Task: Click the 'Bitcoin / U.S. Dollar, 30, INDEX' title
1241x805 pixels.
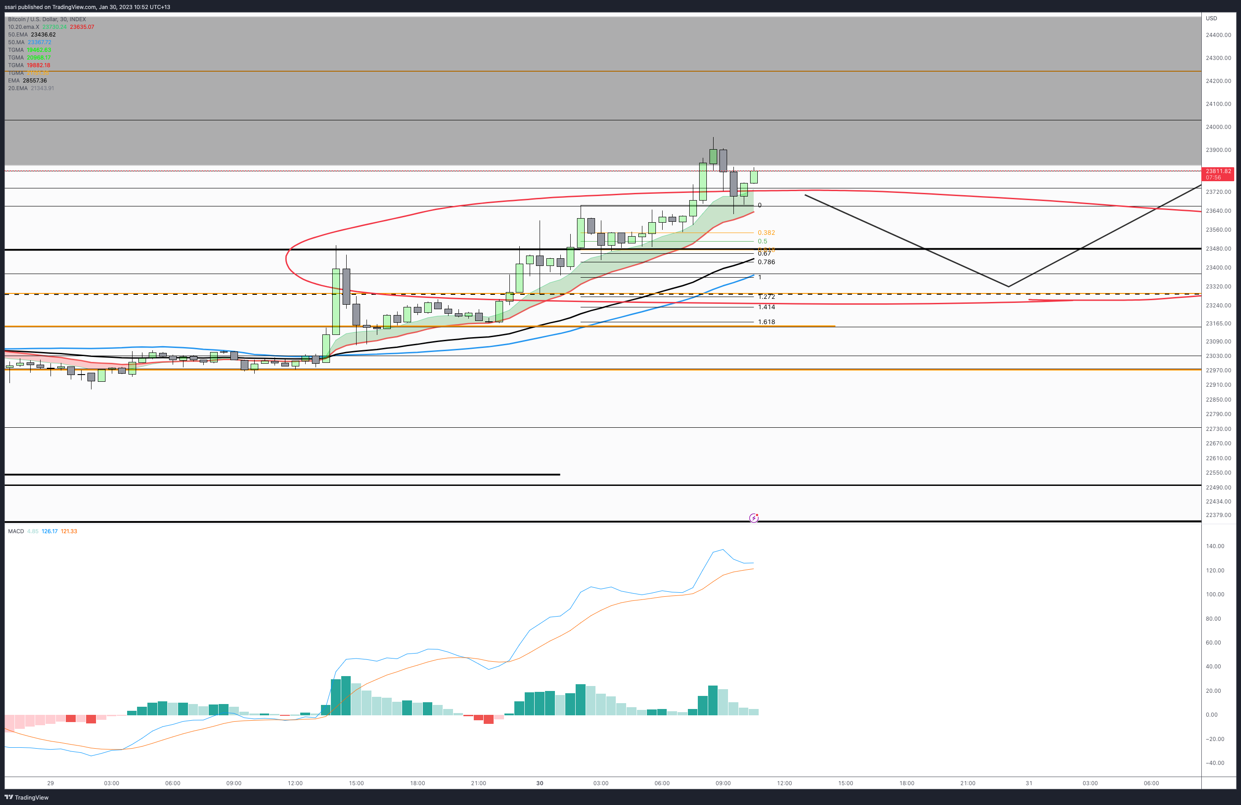Action: pyautogui.click(x=47, y=19)
